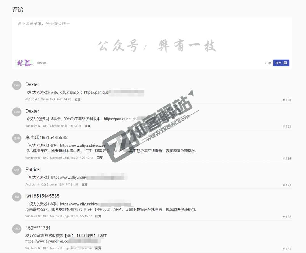The width and height of the screenshot is (306, 253).
Task: Click the avatar for lwt18515445535
Action: [x=16, y=197]
